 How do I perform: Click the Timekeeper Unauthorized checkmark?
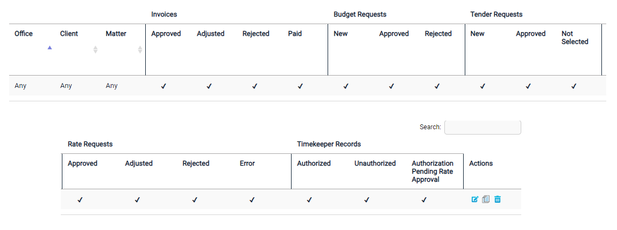coord(366,200)
